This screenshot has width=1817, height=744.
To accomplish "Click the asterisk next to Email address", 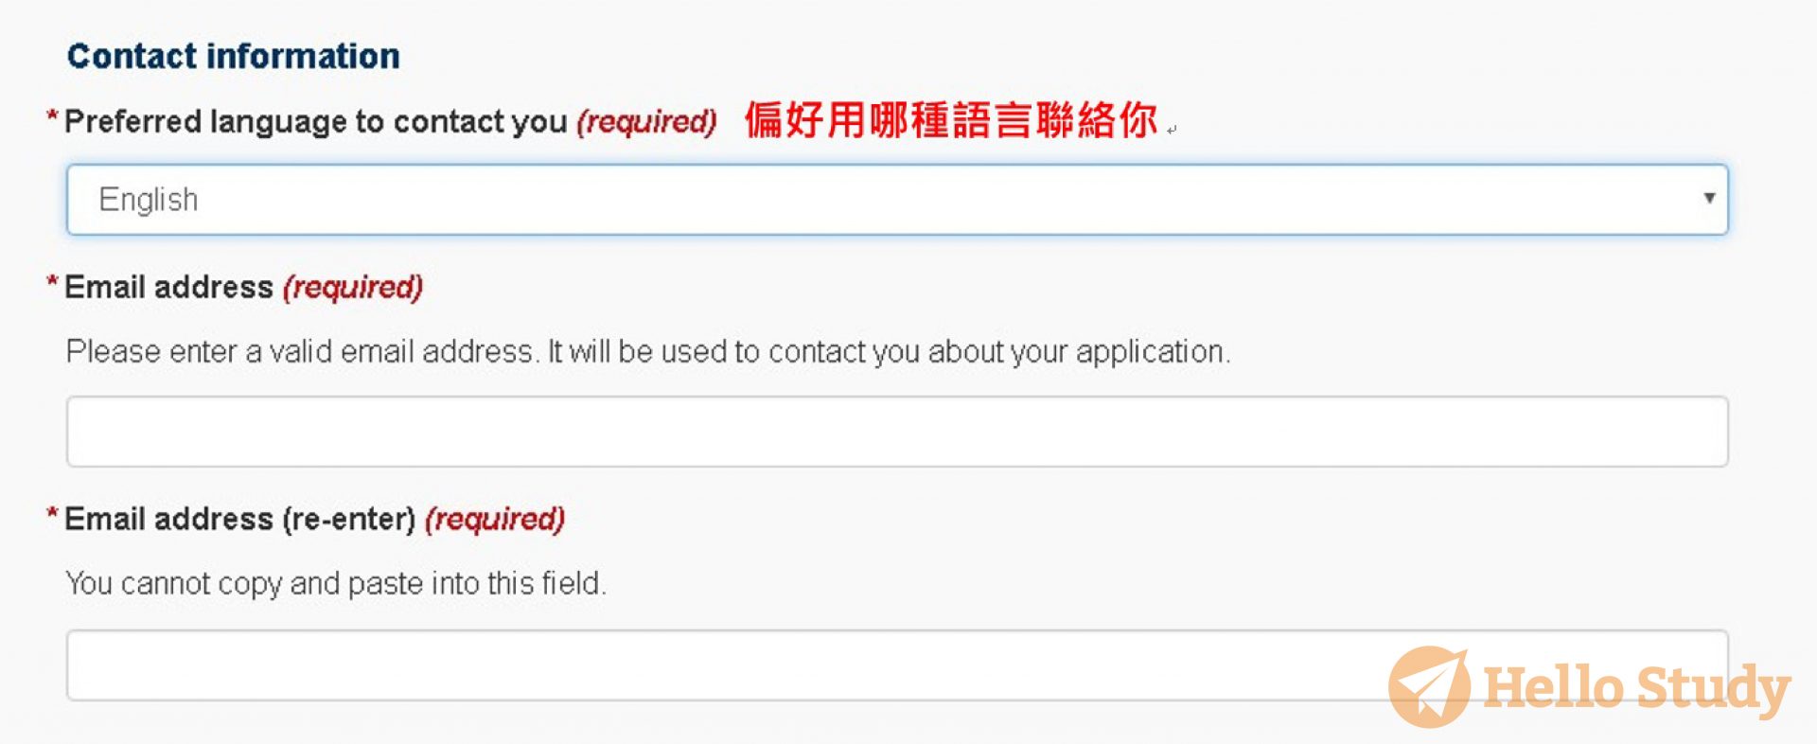I will [52, 279].
